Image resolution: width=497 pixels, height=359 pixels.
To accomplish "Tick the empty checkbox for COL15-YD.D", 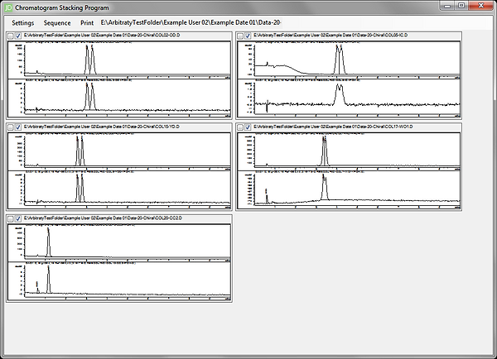I will pyautogui.click(x=11, y=127).
